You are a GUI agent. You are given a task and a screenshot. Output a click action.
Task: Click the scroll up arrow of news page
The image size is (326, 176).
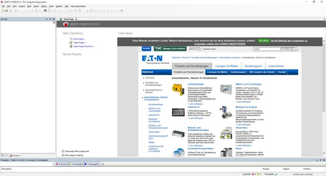click(324, 41)
